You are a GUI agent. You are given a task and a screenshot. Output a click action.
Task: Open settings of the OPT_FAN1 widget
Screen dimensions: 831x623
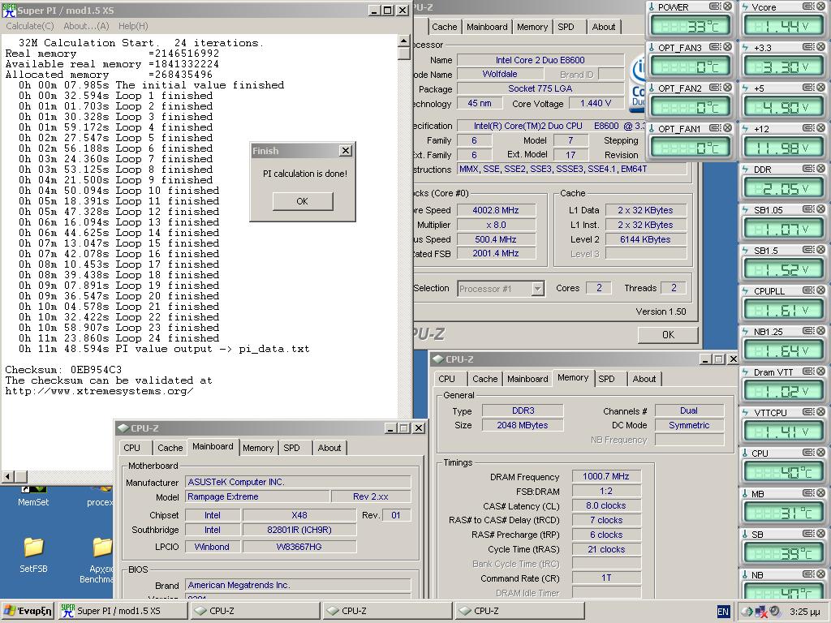tap(715, 127)
